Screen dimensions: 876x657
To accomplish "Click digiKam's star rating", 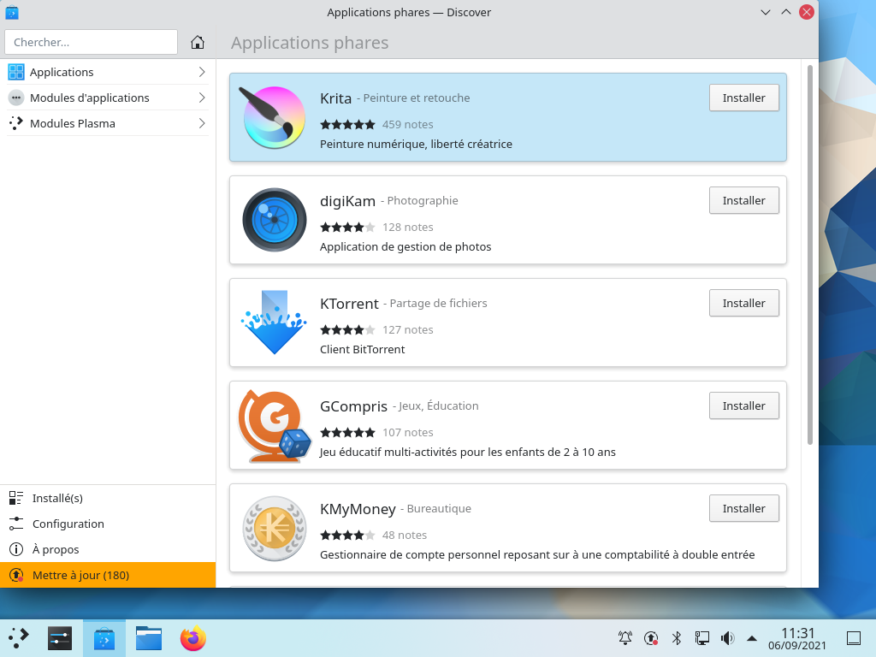I will pos(347,228).
